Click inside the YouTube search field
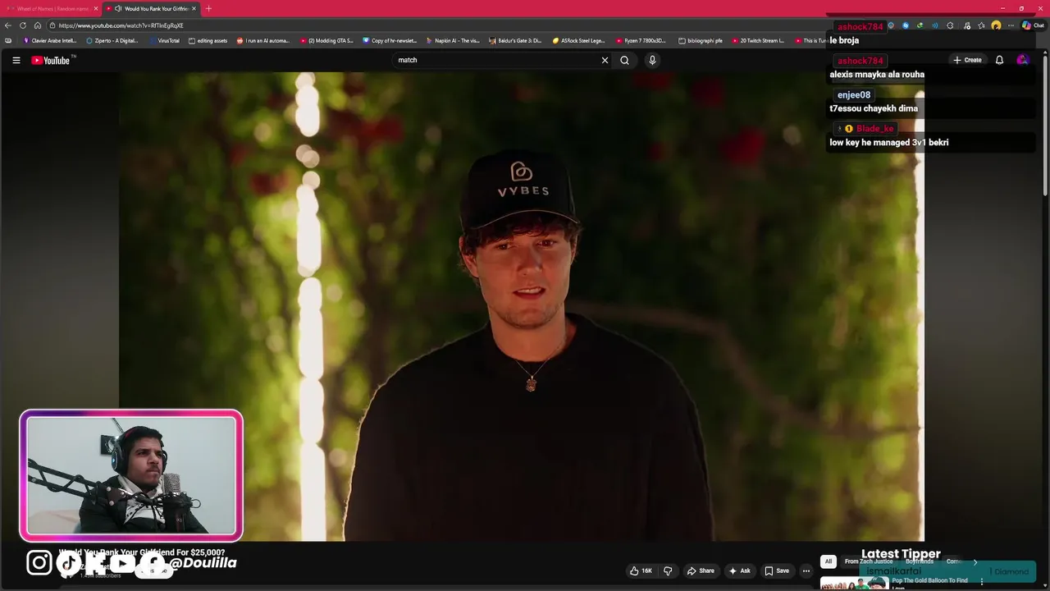The width and height of the screenshot is (1050, 591). point(496,60)
